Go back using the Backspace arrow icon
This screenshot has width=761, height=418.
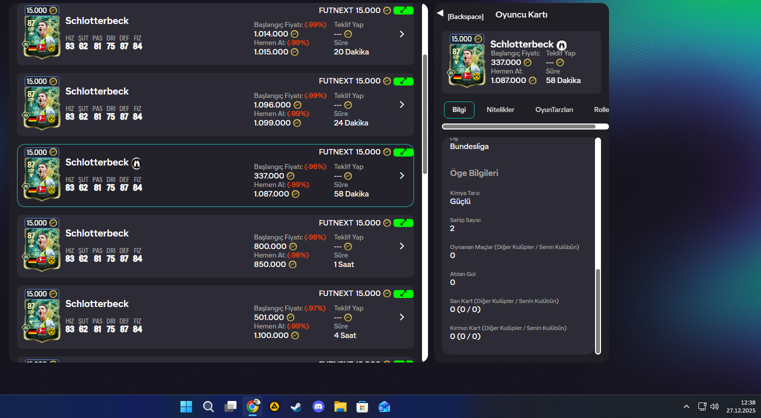(x=440, y=13)
